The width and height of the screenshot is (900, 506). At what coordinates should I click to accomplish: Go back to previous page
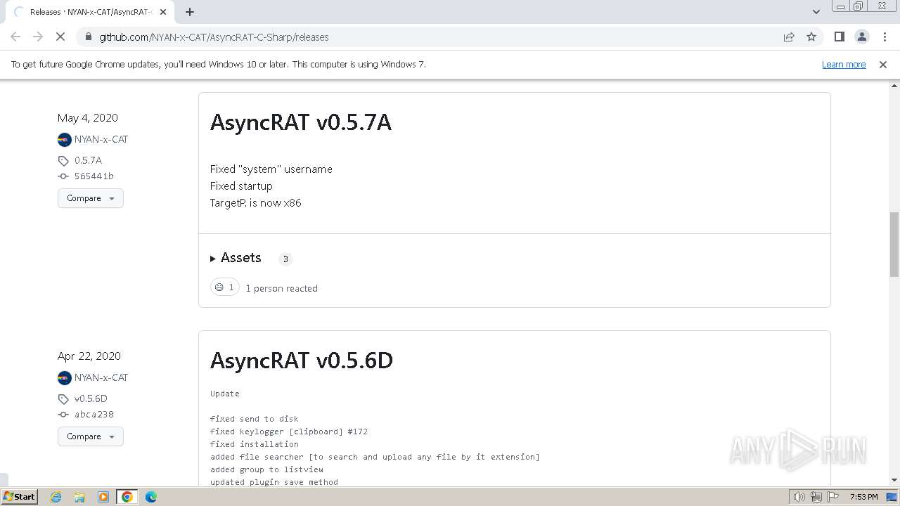(x=15, y=37)
